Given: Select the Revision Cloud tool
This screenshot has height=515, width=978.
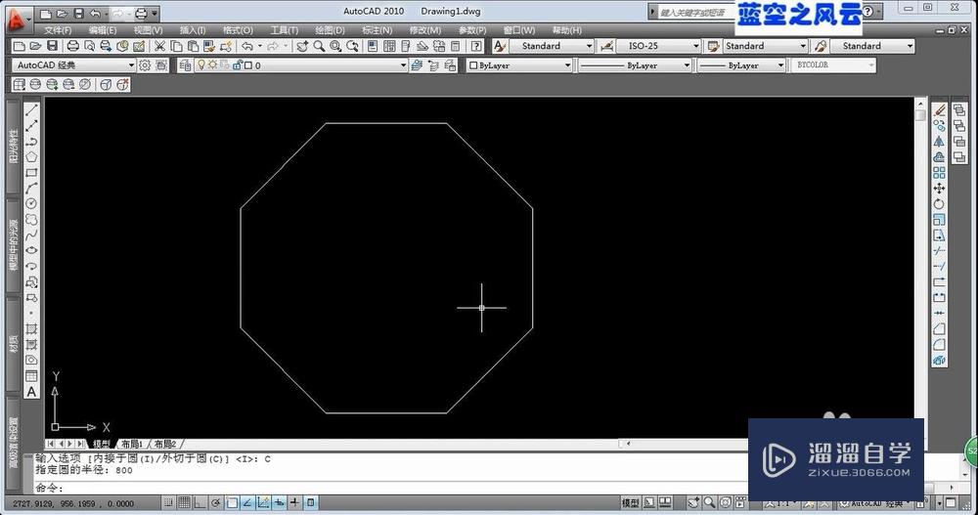Looking at the screenshot, I should pyautogui.click(x=31, y=220).
